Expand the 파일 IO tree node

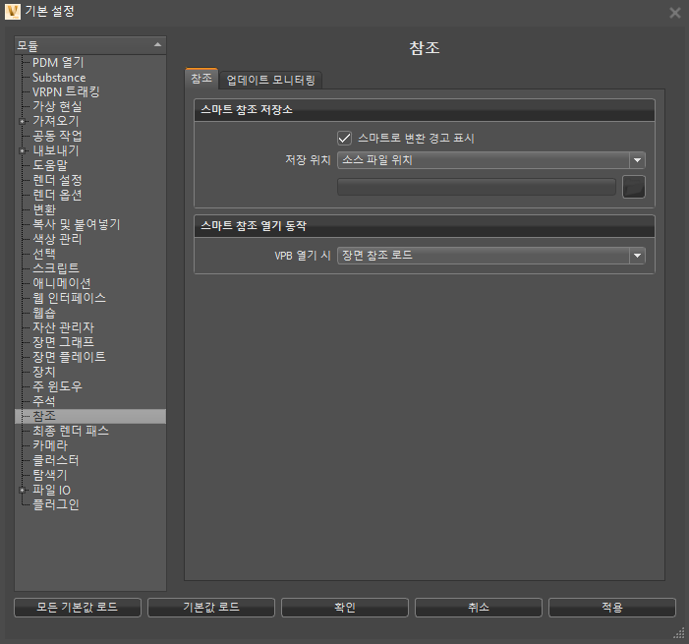click(x=22, y=490)
